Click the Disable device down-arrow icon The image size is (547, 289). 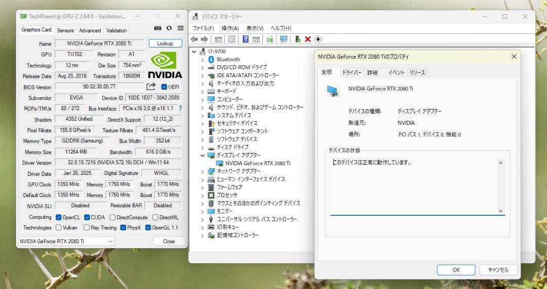tap(318, 39)
